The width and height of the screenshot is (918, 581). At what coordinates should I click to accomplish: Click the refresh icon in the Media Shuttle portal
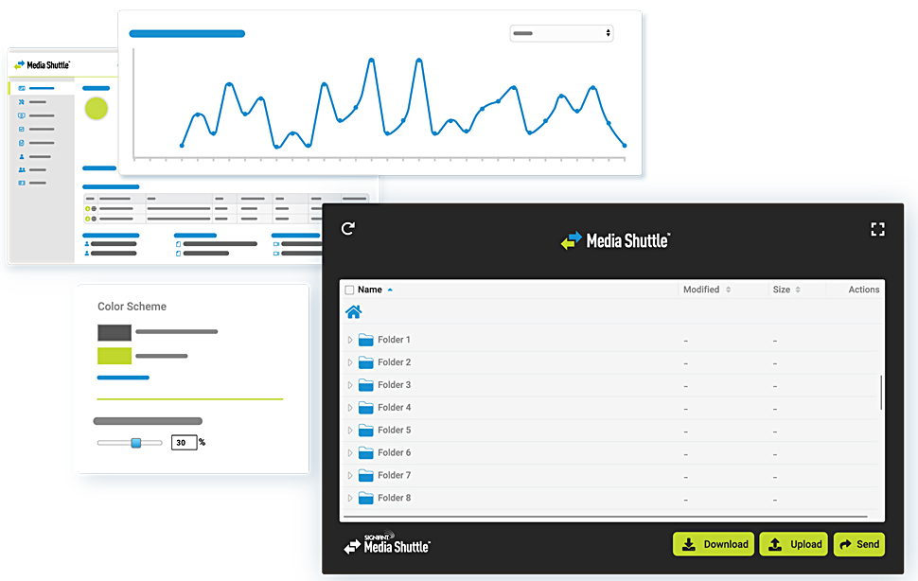[347, 228]
